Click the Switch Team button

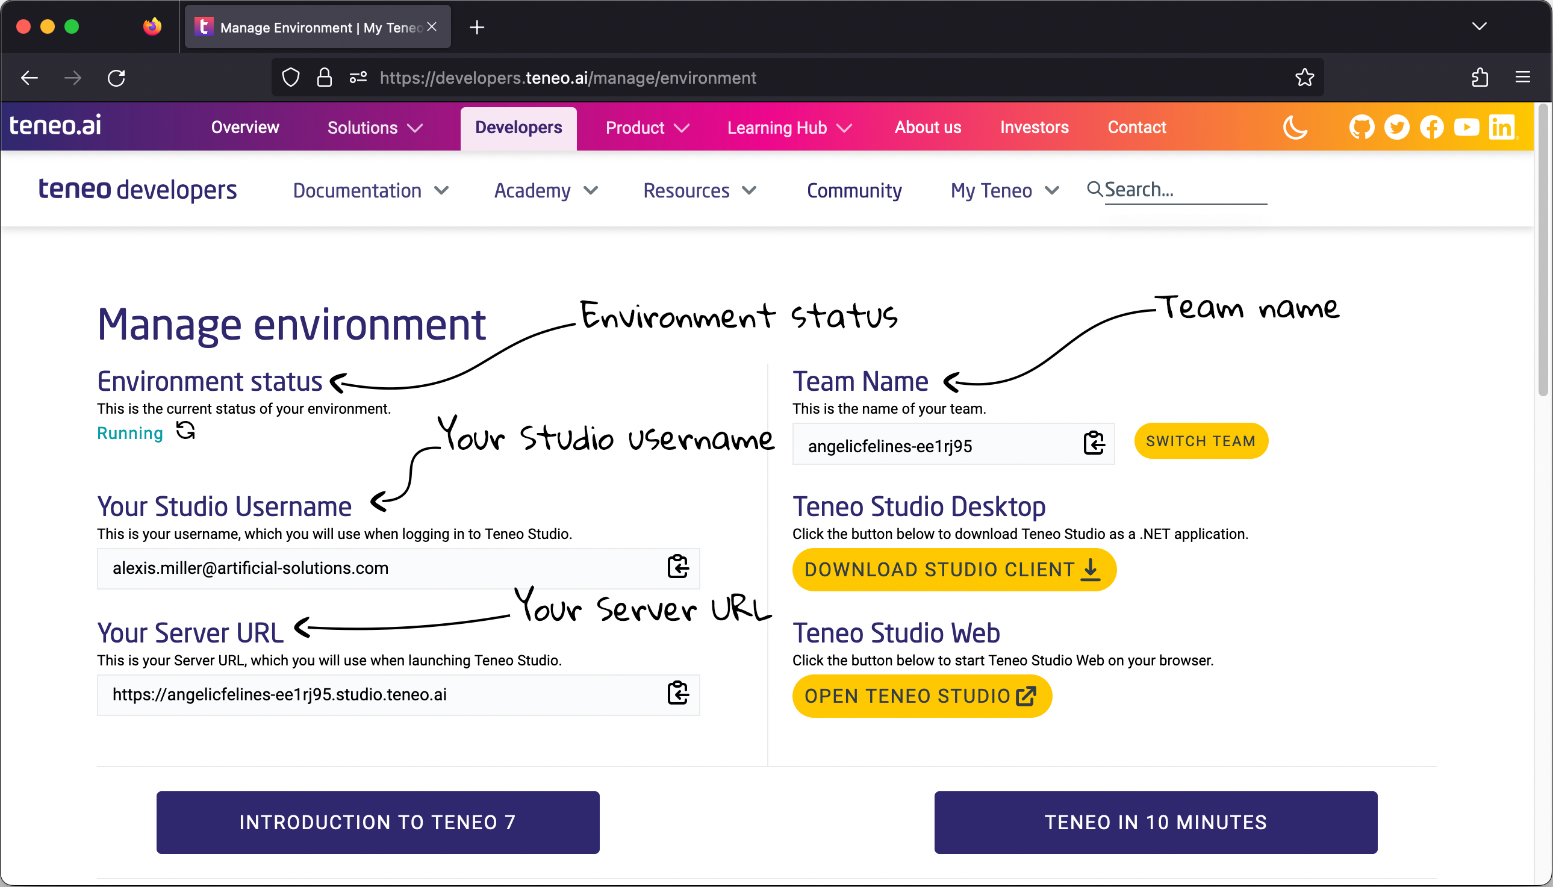[1200, 441]
